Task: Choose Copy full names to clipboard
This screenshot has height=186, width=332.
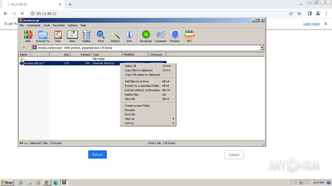Action: pyautogui.click(x=148, y=75)
